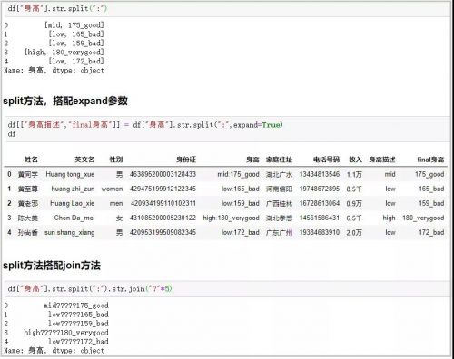
Task: Select the cell 'Chen Da_mei'
Action: [x=74, y=218]
